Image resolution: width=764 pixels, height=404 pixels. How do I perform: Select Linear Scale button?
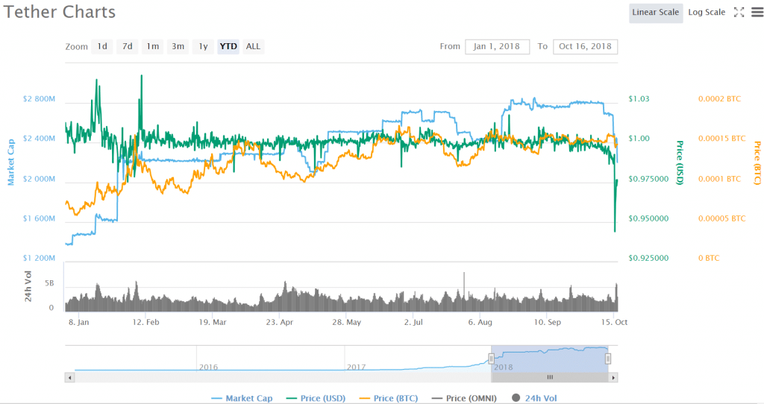tap(655, 13)
